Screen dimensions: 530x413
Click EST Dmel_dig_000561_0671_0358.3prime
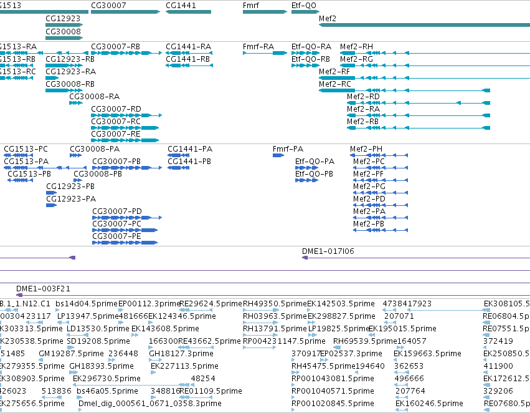(x=150, y=404)
